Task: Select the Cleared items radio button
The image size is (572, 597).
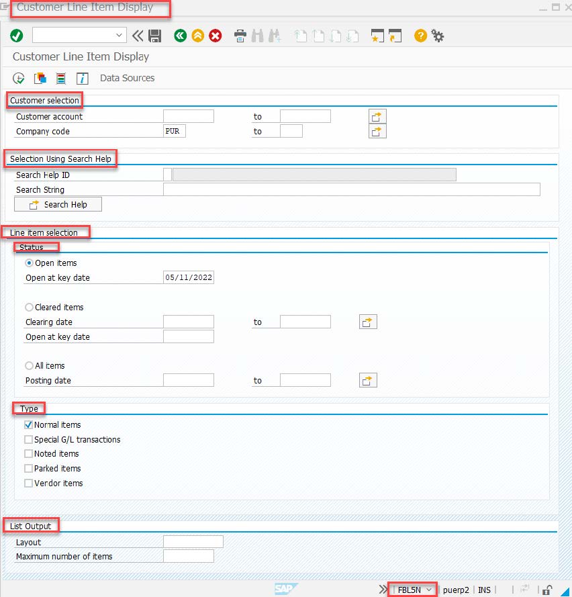Action: click(x=29, y=308)
